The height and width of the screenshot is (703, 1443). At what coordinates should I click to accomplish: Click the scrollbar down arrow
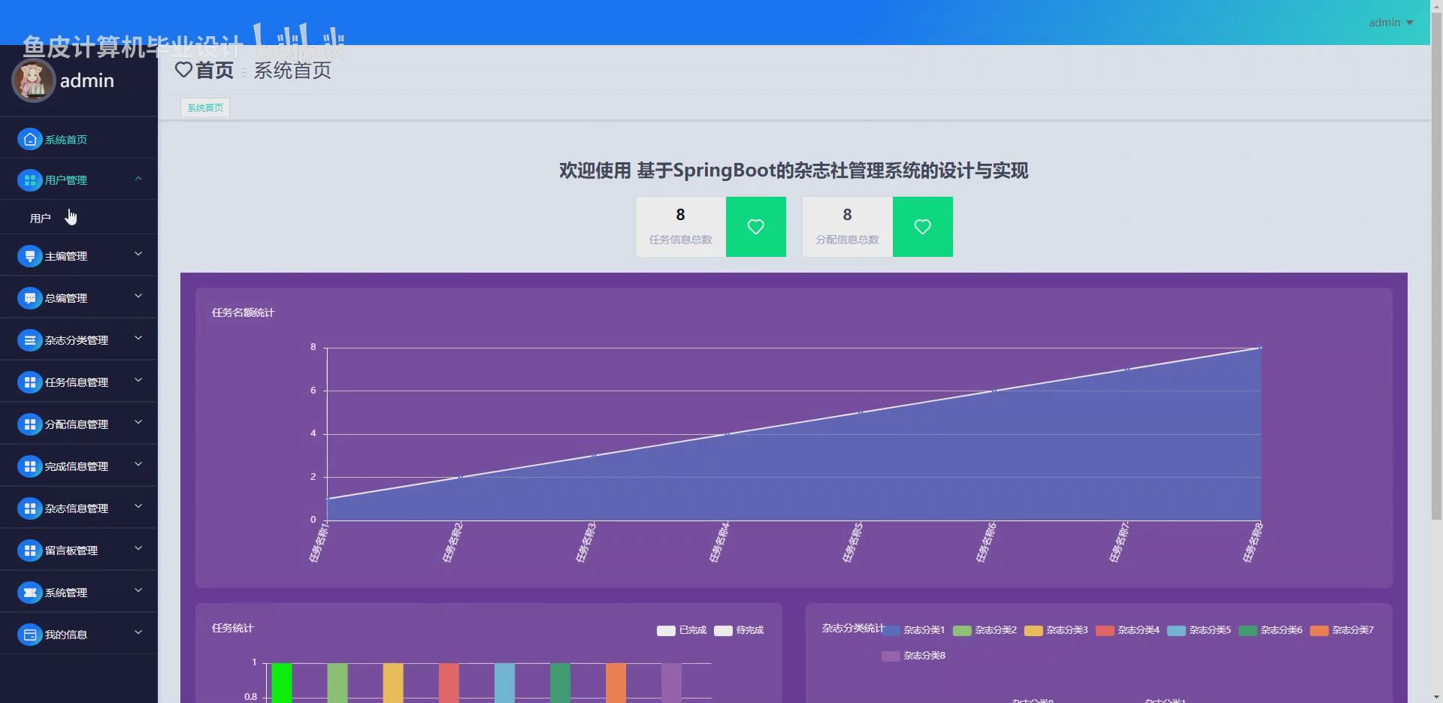click(1436, 696)
